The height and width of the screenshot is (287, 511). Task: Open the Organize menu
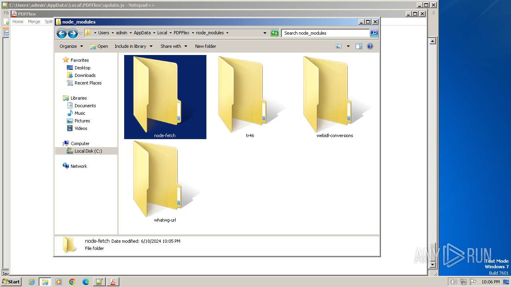(x=71, y=46)
